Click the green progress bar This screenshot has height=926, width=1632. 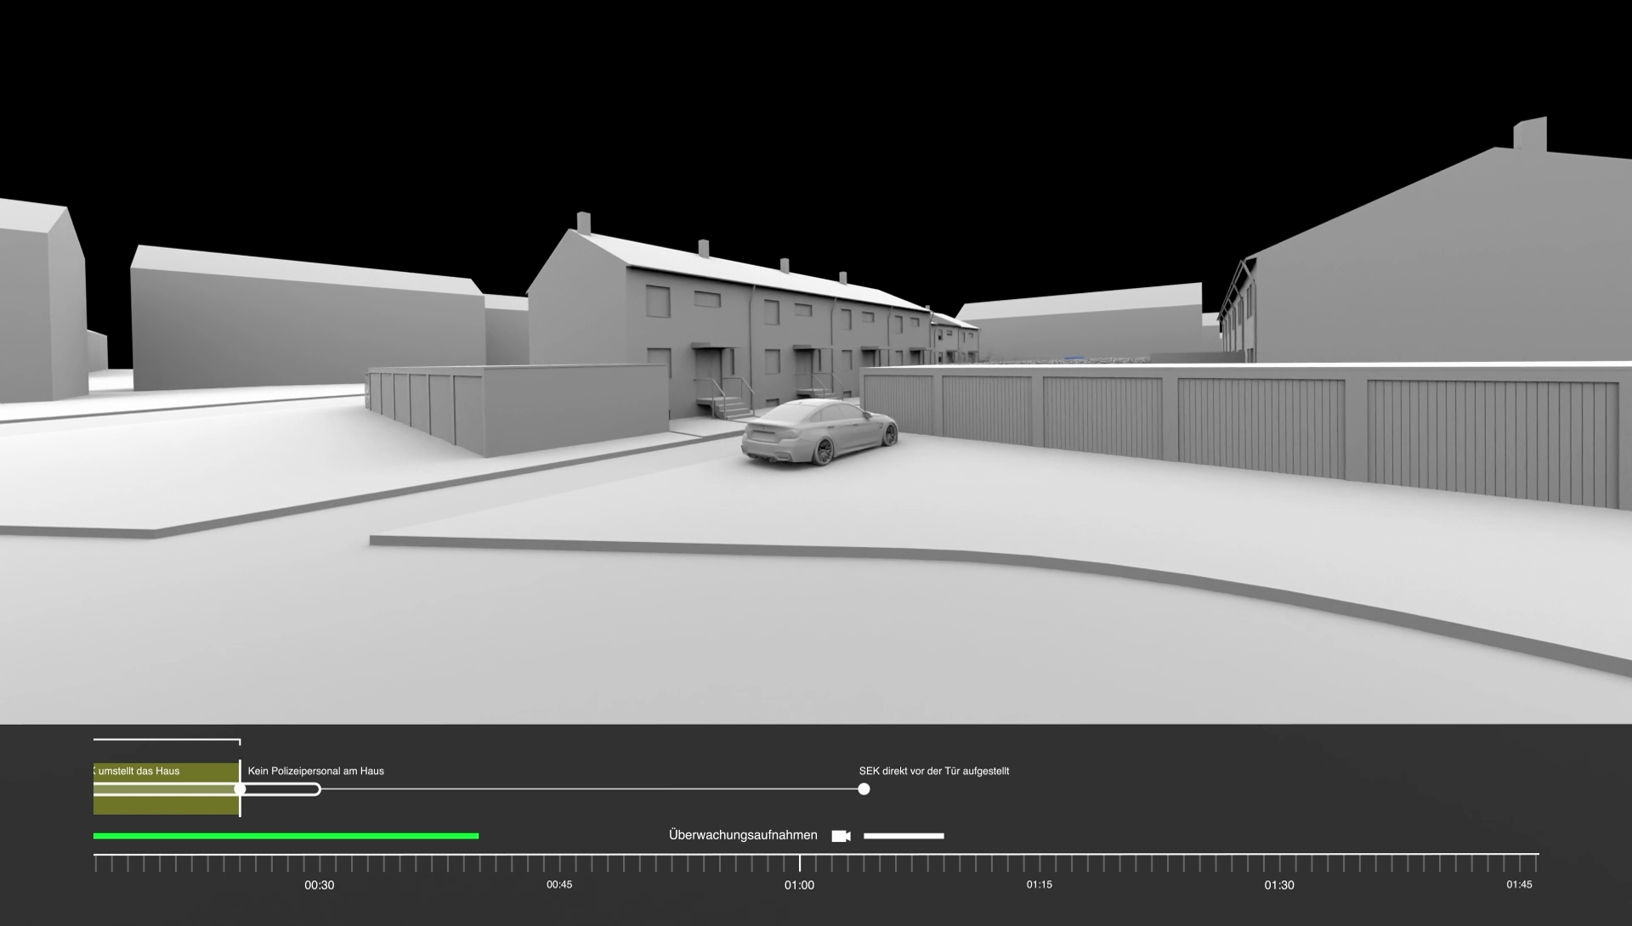(x=286, y=836)
